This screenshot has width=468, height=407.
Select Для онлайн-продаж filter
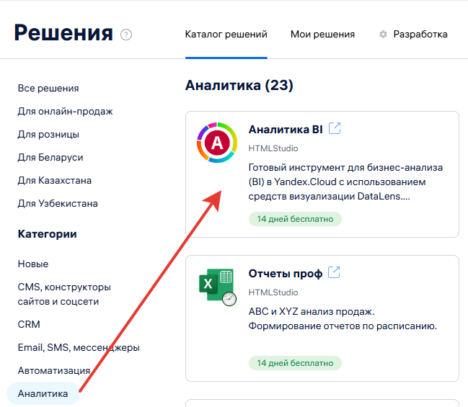[x=65, y=111]
